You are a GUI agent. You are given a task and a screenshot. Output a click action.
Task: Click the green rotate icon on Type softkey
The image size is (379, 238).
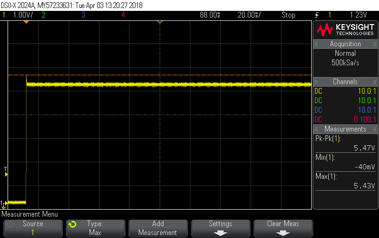tap(72, 224)
